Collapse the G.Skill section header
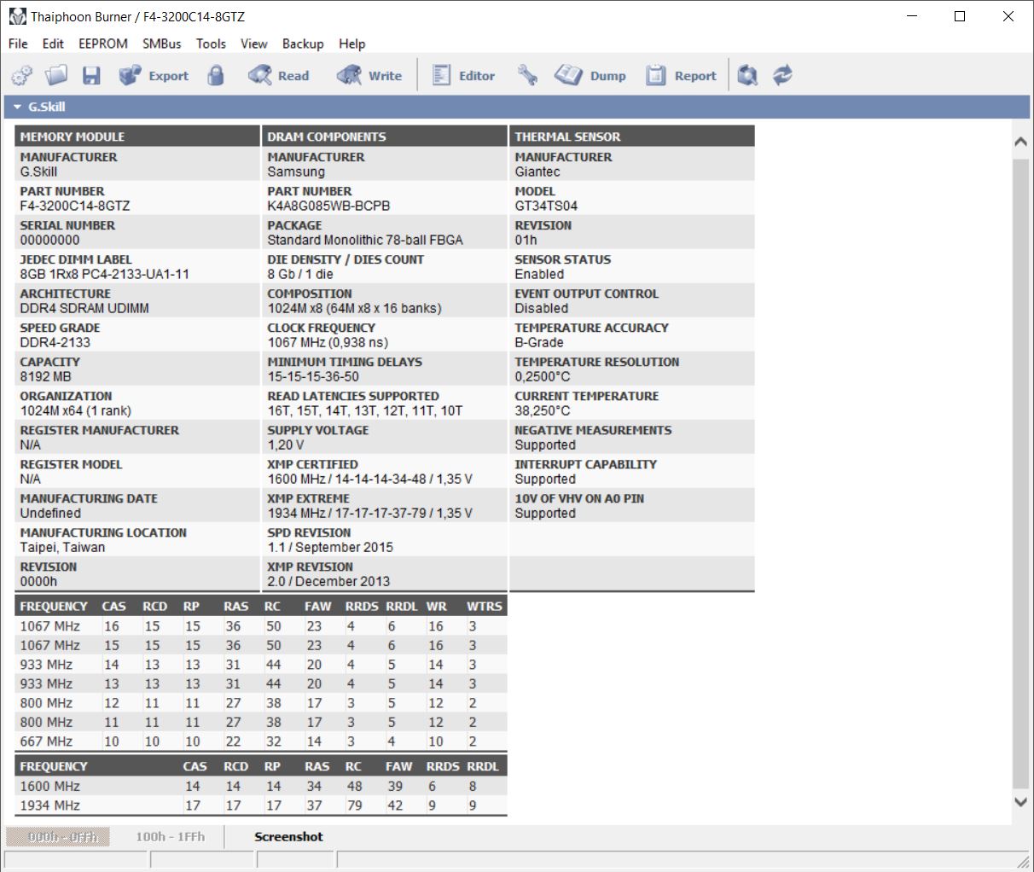Image resolution: width=1034 pixels, height=872 pixels. click(x=517, y=107)
